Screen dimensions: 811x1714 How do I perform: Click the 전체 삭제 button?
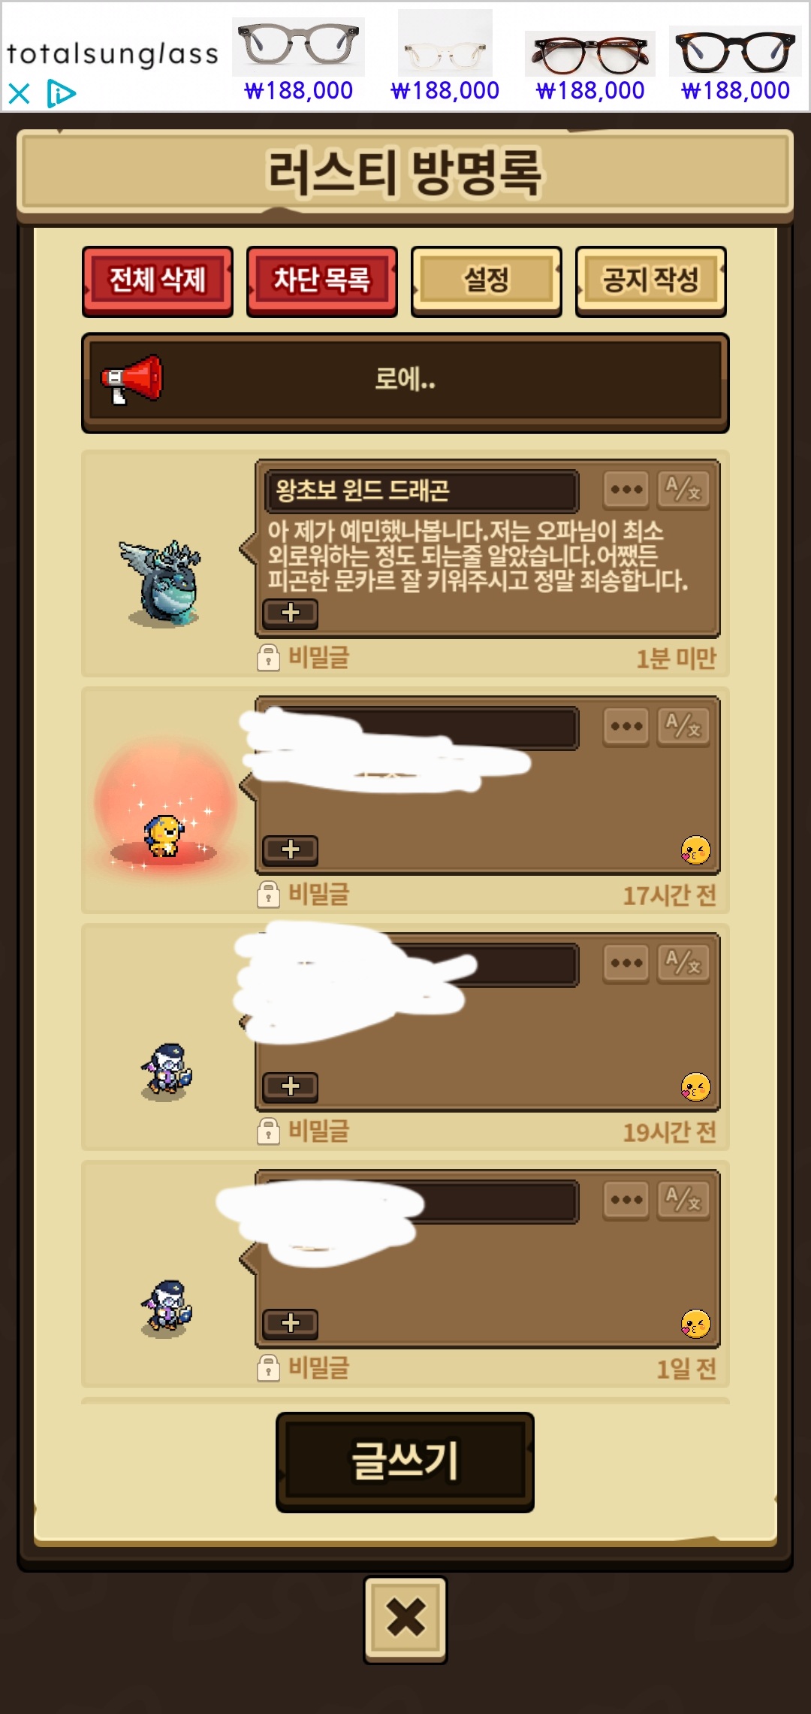pyautogui.click(x=158, y=280)
